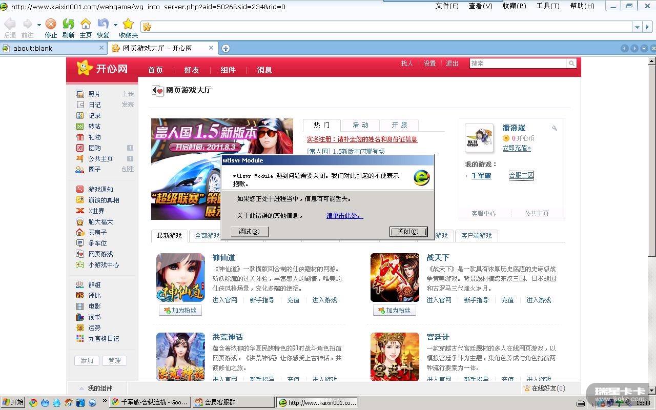Click the 搜索 search input field
656x410 pixels.
pyautogui.click(x=519, y=63)
